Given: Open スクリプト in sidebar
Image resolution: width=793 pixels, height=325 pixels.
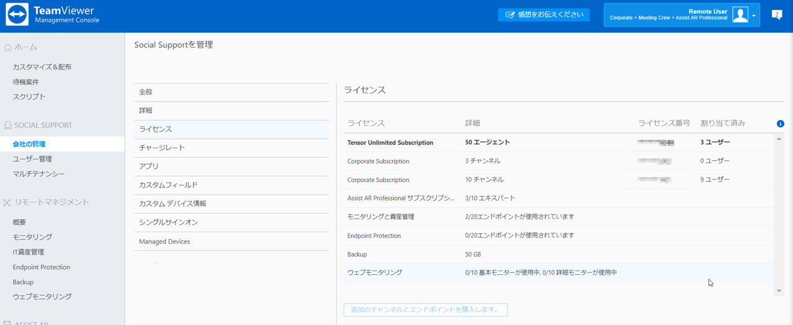Looking at the screenshot, I should [29, 97].
